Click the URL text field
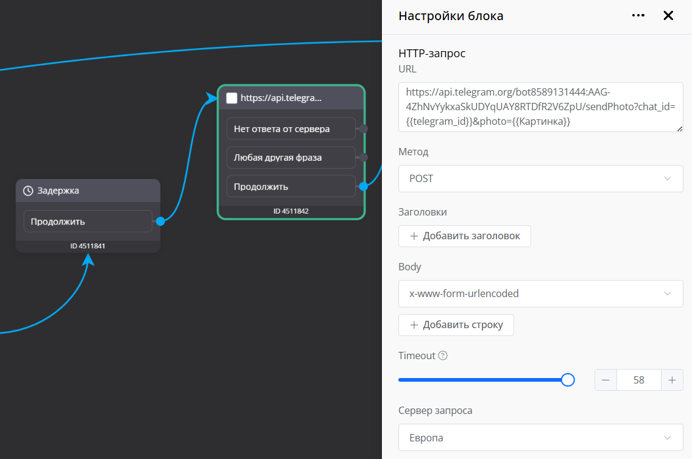Viewport: 692px width, 459px height. tap(540, 107)
